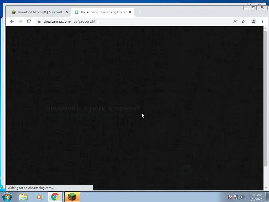Viewport: 269px width, 202px height.
Task: Open the volume speaker tray icon
Action: point(242,197)
